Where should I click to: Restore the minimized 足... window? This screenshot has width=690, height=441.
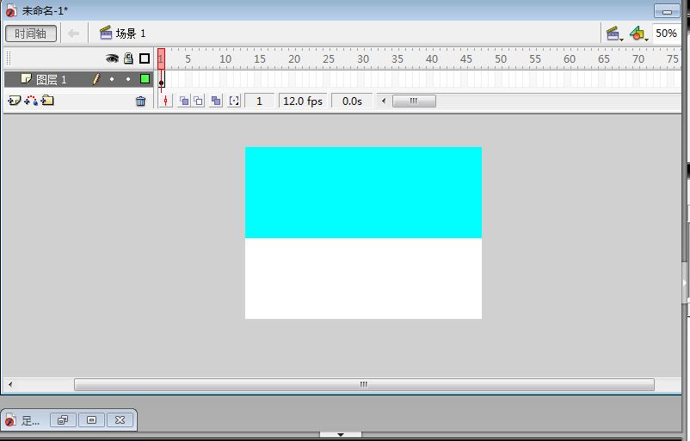(63, 420)
